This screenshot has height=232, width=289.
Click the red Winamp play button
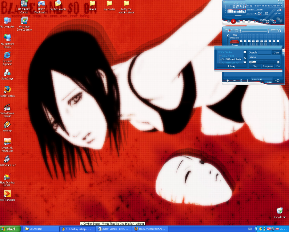point(233,21)
